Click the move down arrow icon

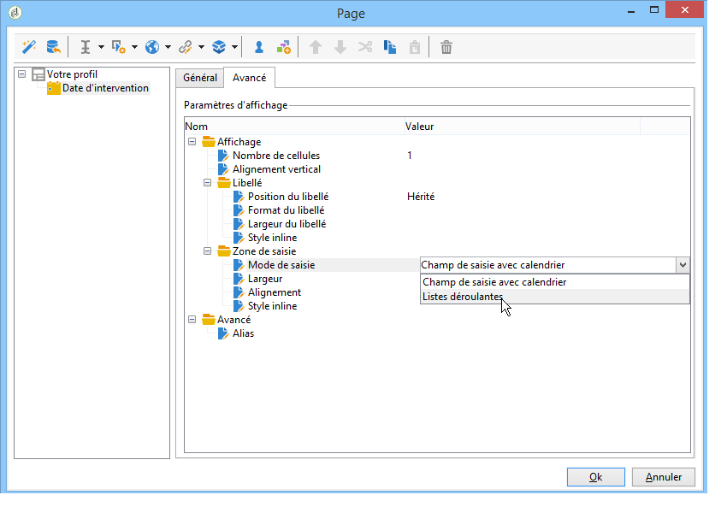pyautogui.click(x=340, y=47)
